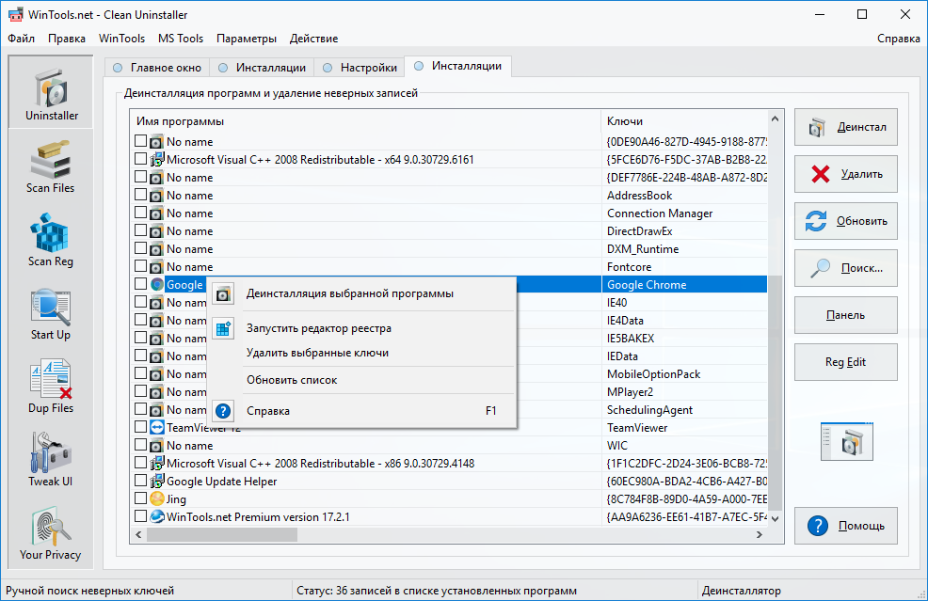Select the 'SchedulingAgent' key cell
928x601 pixels.
click(x=685, y=410)
